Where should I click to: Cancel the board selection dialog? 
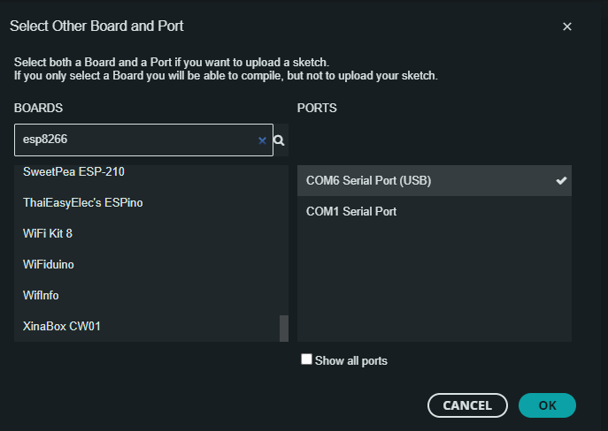(467, 405)
